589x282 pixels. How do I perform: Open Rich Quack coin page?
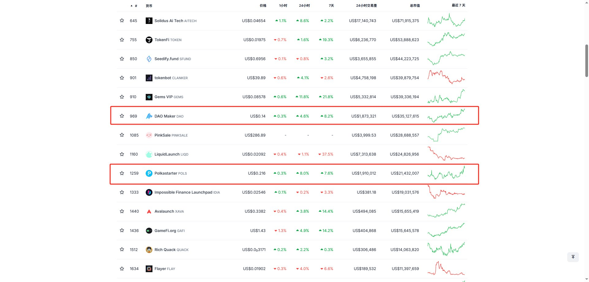(x=171, y=250)
